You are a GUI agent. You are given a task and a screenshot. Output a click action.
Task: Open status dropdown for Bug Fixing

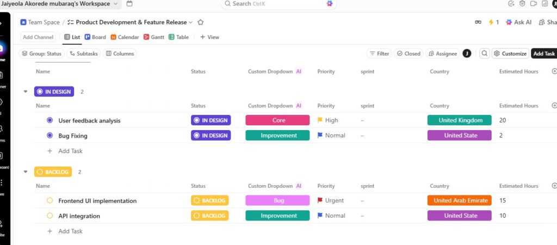tap(211, 136)
